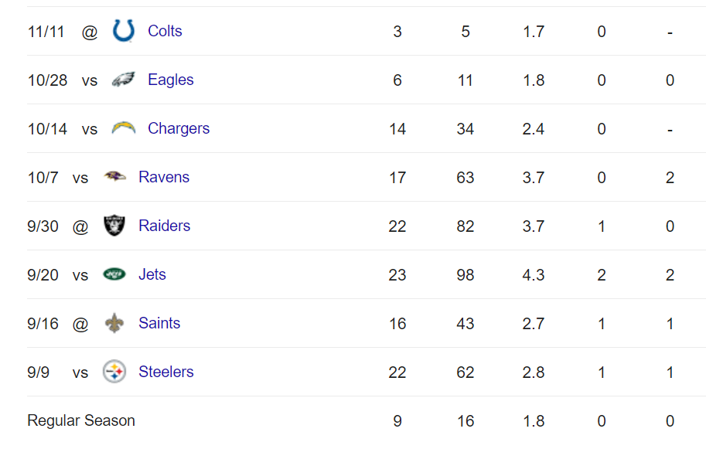Select the Regular Season row label
The image size is (706, 449).
click(x=81, y=420)
